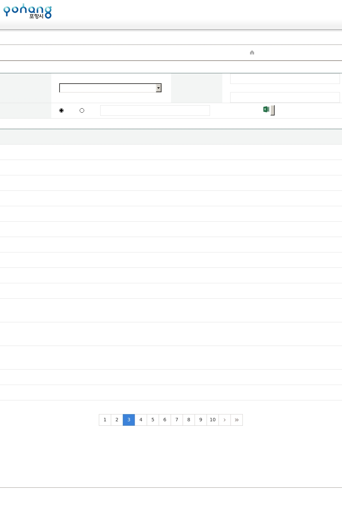The width and height of the screenshot is (342, 522).
Task: Navigate to page 7
Action: (x=177, y=420)
